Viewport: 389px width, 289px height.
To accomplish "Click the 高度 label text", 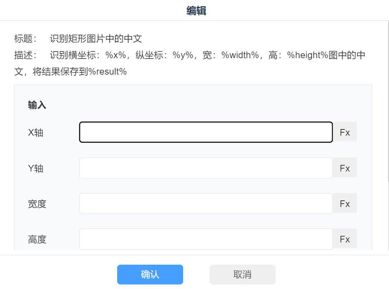I will click(37, 240).
